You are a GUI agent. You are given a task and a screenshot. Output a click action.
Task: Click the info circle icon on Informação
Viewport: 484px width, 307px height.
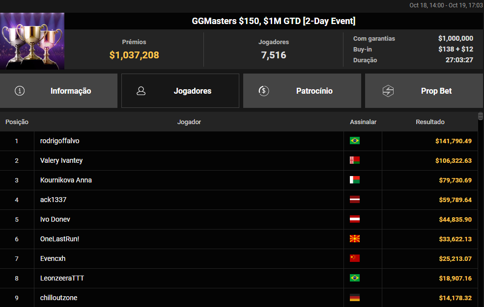(20, 91)
